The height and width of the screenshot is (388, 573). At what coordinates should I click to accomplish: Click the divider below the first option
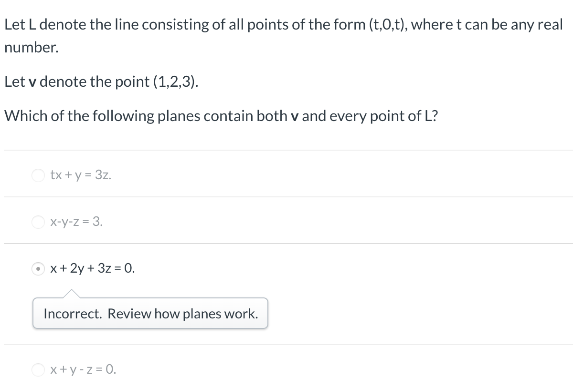[x=286, y=197]
